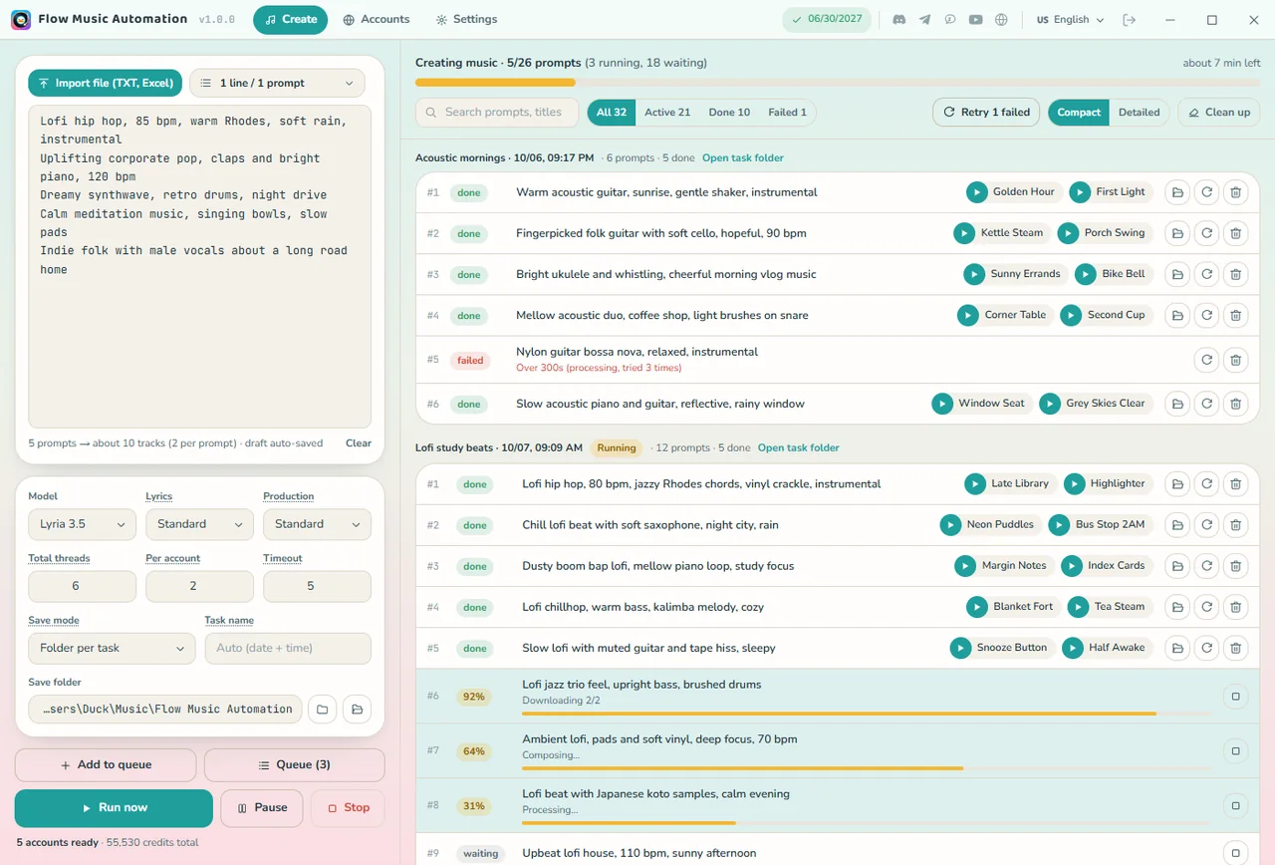Filter tasks by Failed 1
This screenshot has width=1275, height=865.
point(787,113)
